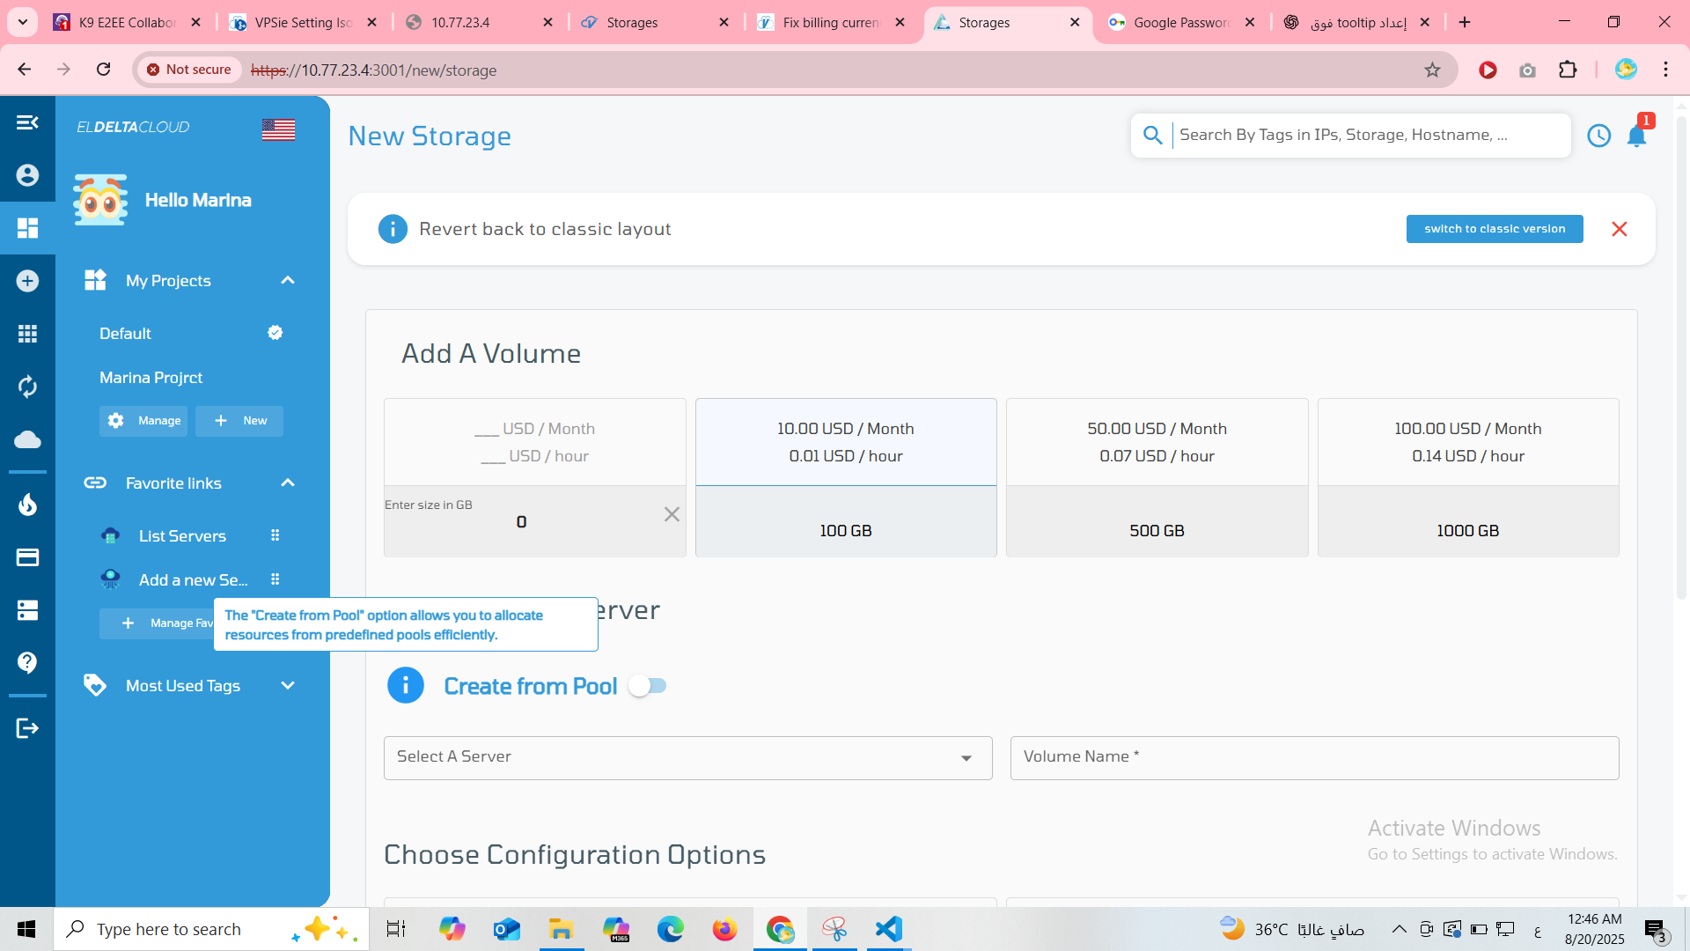Click the Create from Pool info icon
The height and width of the screenshot is (951, 1690).
[x=405, y=686]
